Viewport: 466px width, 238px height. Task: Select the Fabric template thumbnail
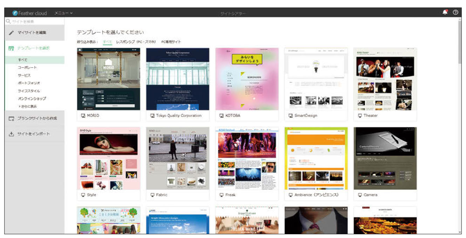(x=178, y=158)
